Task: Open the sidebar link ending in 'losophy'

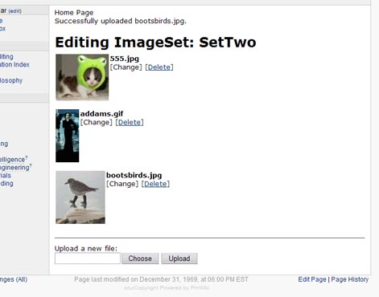Action: point(11,80)
